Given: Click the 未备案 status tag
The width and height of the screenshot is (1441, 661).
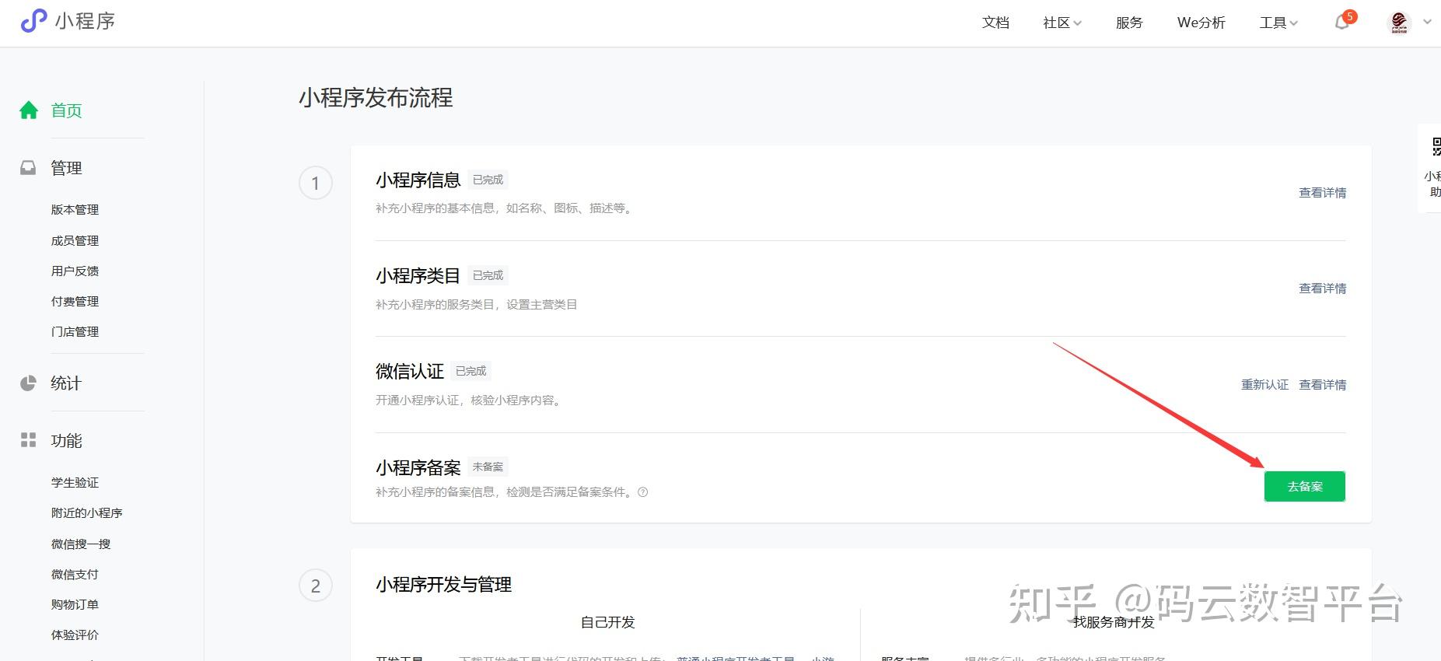Looking at the screenshot, I should 488,467.
